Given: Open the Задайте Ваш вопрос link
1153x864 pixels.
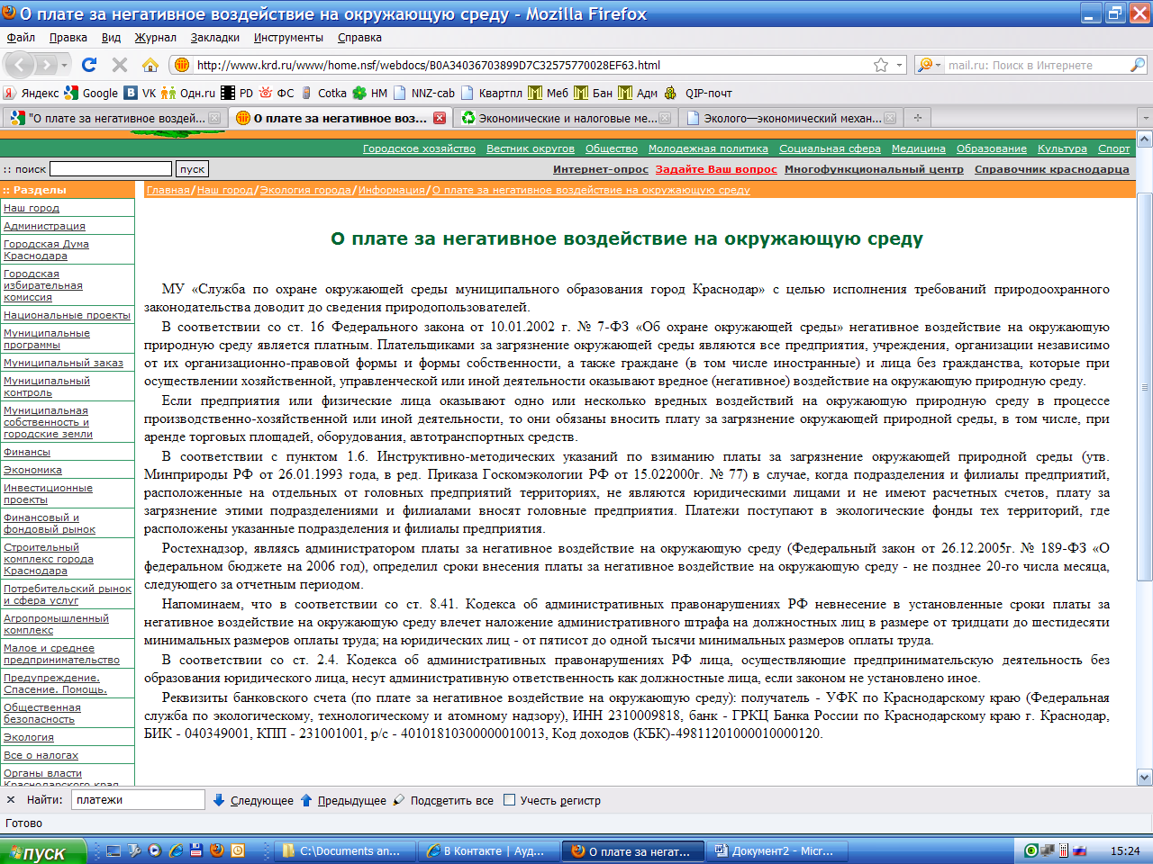Looking at the screenshot, I should (x=716, y=169).
